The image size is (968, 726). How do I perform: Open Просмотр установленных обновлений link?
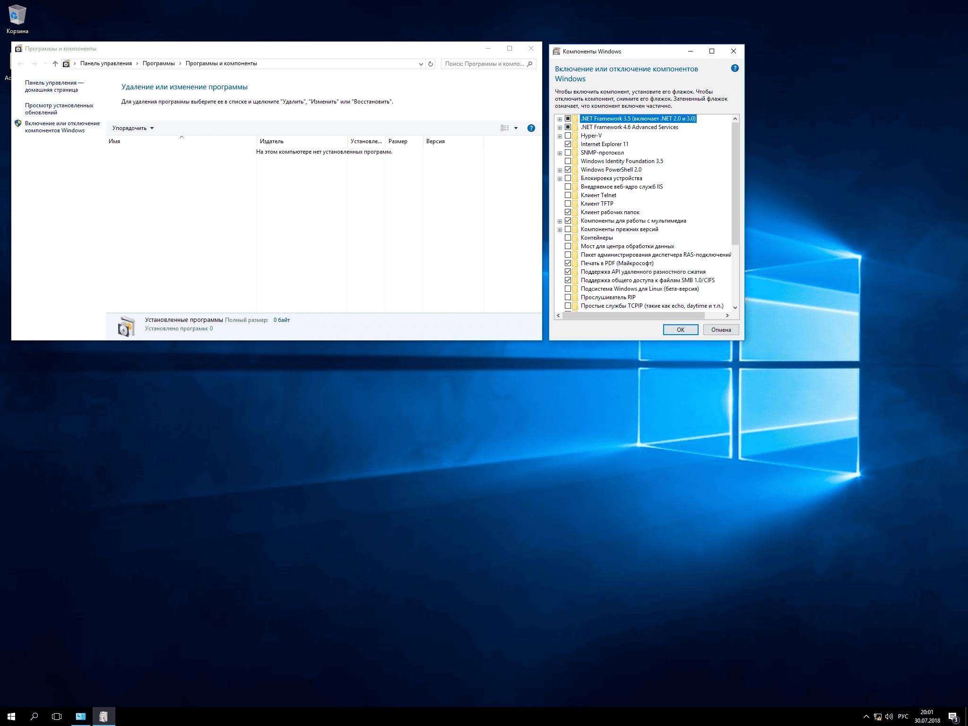(x=59, y=109)
